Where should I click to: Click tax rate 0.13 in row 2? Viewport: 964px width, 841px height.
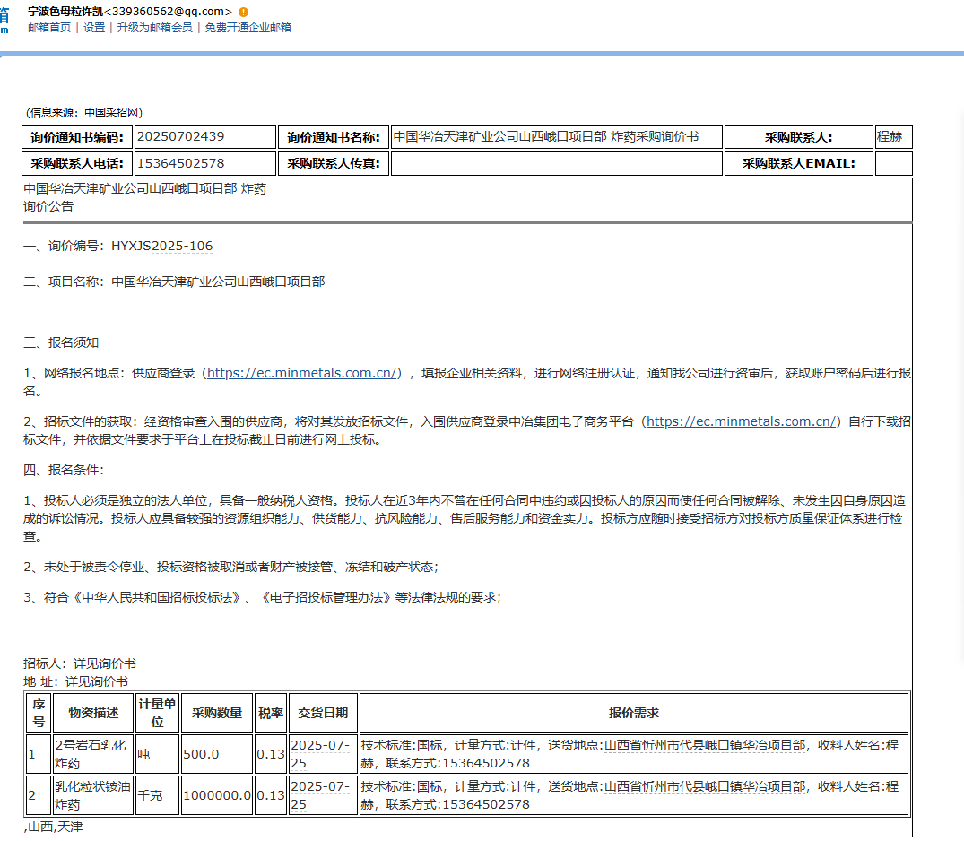pyautogui.click(x=271, y=795)
